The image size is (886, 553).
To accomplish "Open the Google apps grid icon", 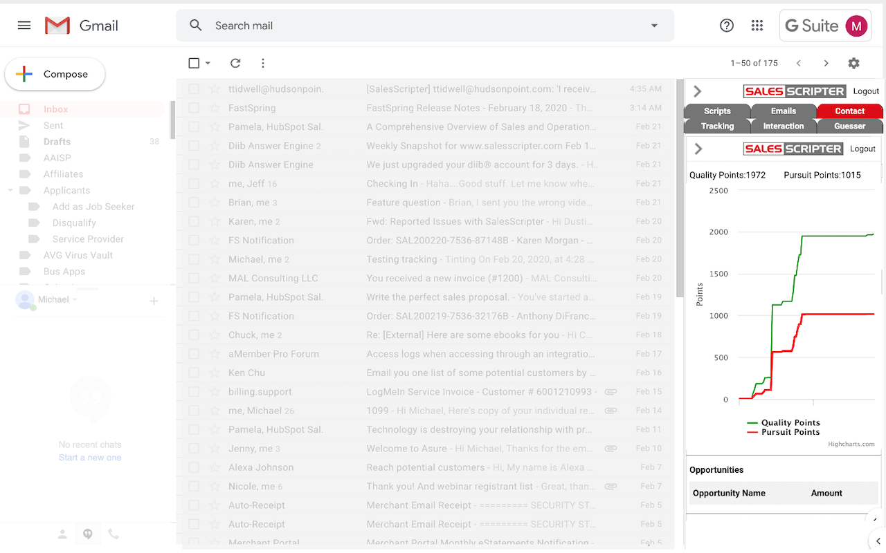I will pos(757,26).
